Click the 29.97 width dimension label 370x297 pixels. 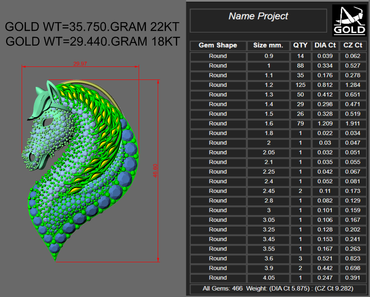coord(80,64)
